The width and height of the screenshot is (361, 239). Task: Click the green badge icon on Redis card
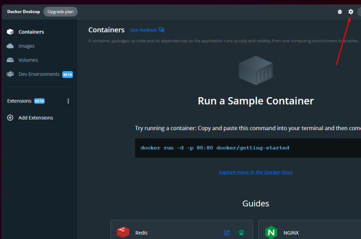241,233
